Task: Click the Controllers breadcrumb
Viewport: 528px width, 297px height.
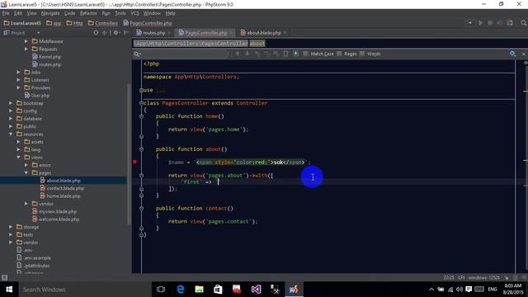Action: [102, 23]
